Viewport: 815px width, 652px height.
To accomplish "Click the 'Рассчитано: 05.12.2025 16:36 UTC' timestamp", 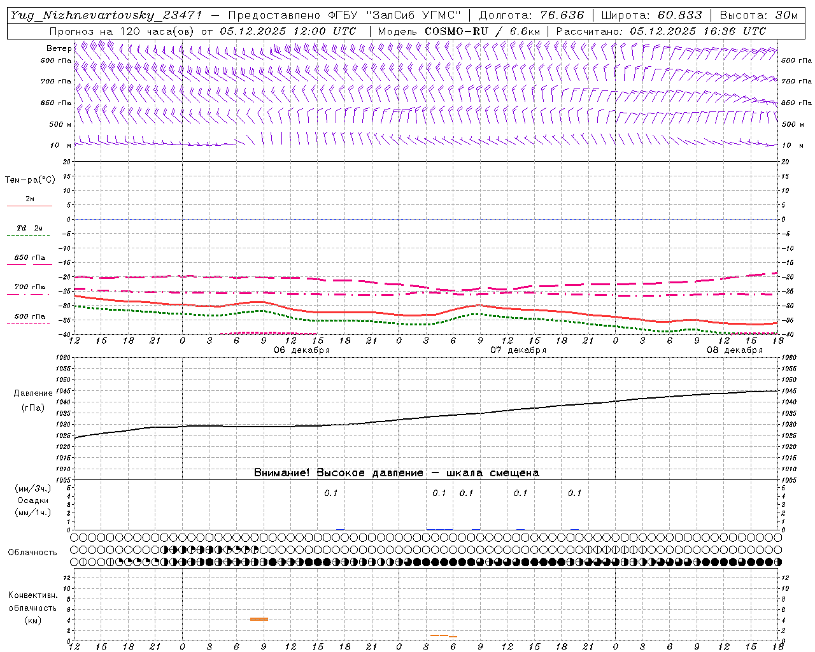I will click(x=661, y=31).
